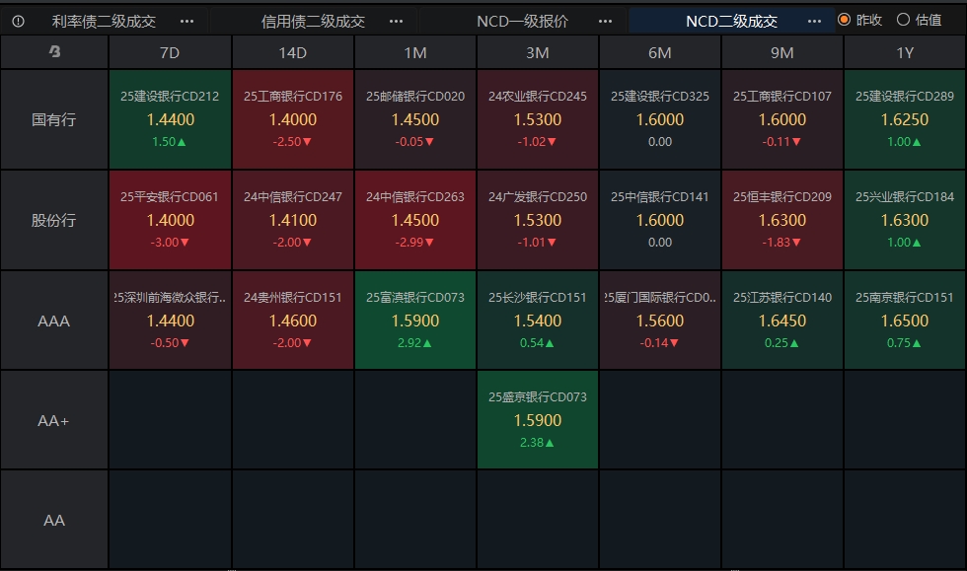This screenshot has width=967, height=571.
Task: Select the 股份行 row header
Action: click(54, 220)
